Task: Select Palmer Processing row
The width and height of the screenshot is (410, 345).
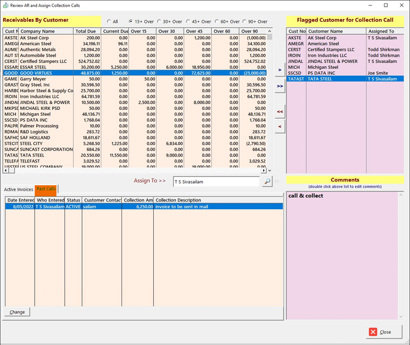Action: (x=135, y=126)
